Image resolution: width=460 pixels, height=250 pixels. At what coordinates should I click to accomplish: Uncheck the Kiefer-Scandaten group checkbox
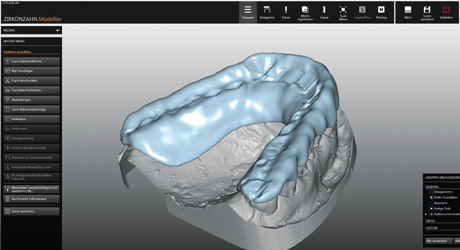431,197
